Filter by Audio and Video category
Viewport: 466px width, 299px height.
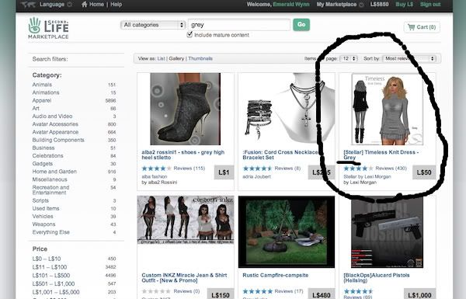52,116
